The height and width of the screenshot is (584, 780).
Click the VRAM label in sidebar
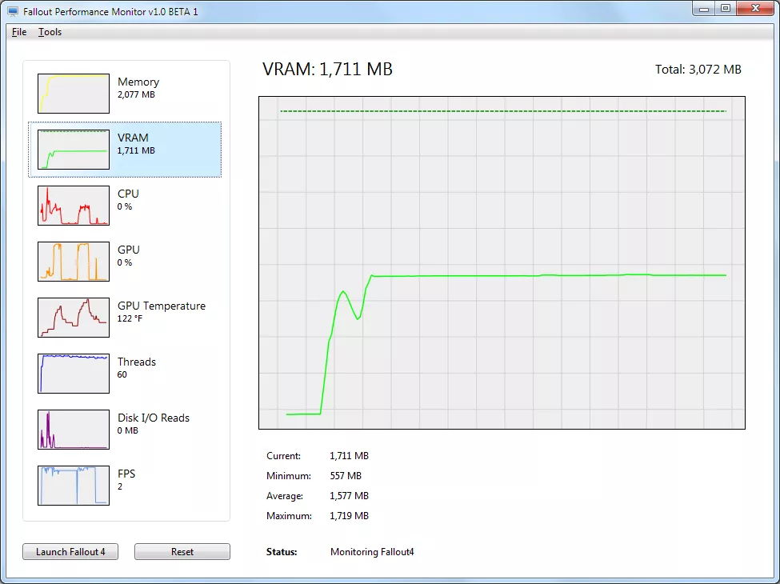pos(133,138)
